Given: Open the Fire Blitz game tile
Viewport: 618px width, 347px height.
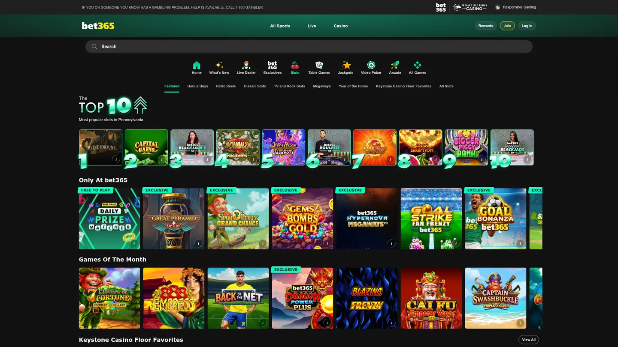Looking at the screenshot, I should tap(375, 147).
